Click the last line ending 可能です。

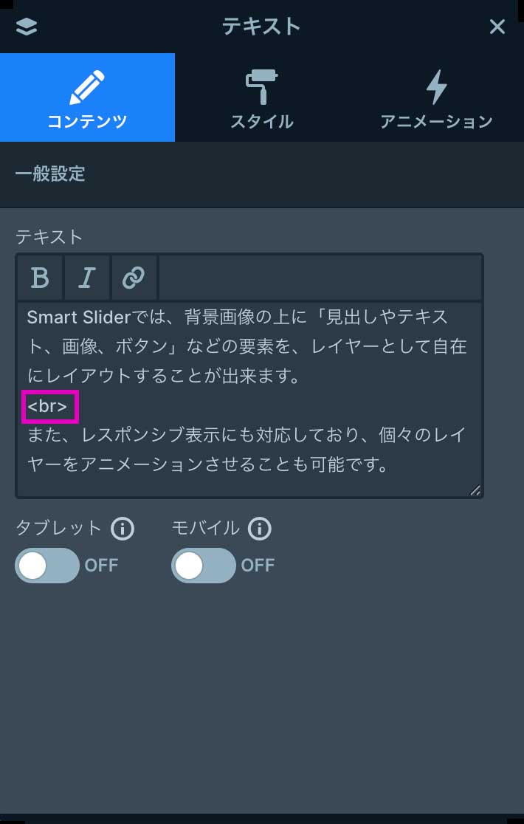tap(207, 465)
